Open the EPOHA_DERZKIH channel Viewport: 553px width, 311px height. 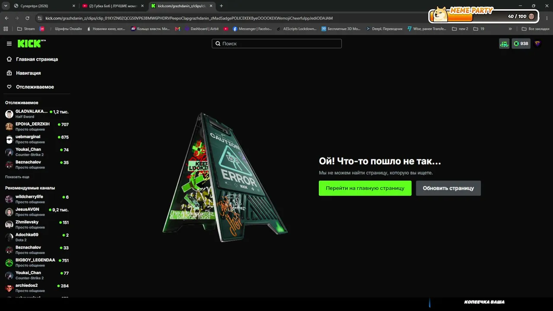(x=37, y=127)
